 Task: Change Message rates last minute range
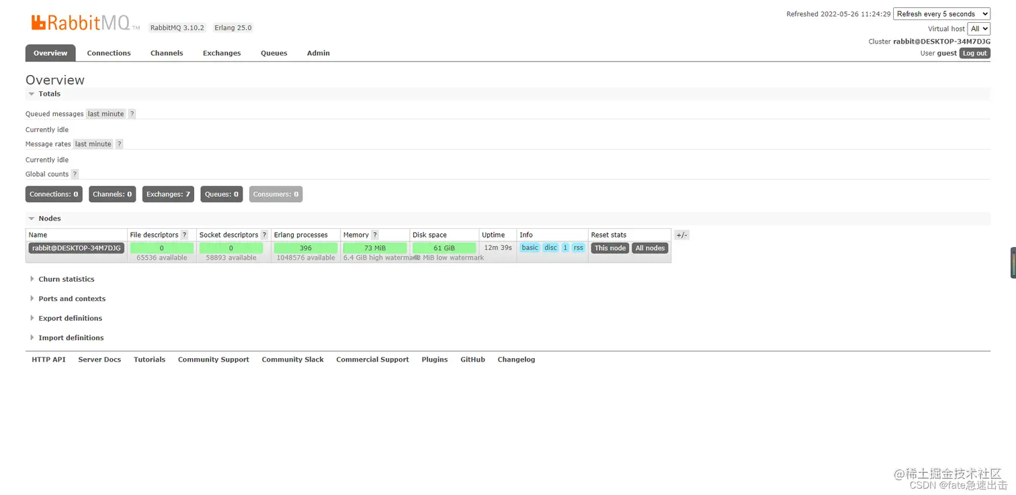[93, 144]
